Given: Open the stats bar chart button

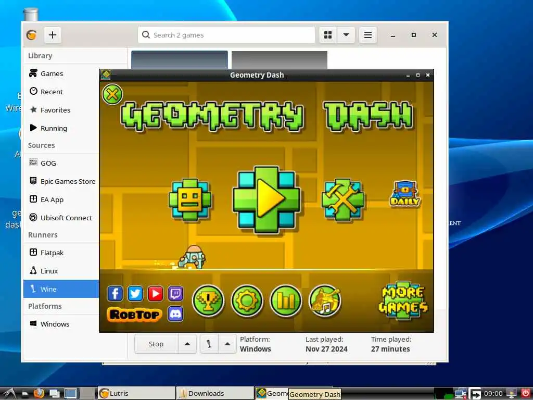Looking at the screenshot, I should click(286, 301).
